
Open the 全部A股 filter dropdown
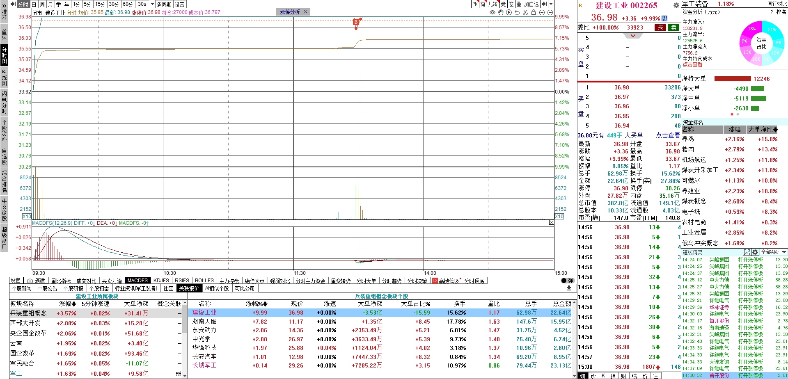click(x=773, y=252)
